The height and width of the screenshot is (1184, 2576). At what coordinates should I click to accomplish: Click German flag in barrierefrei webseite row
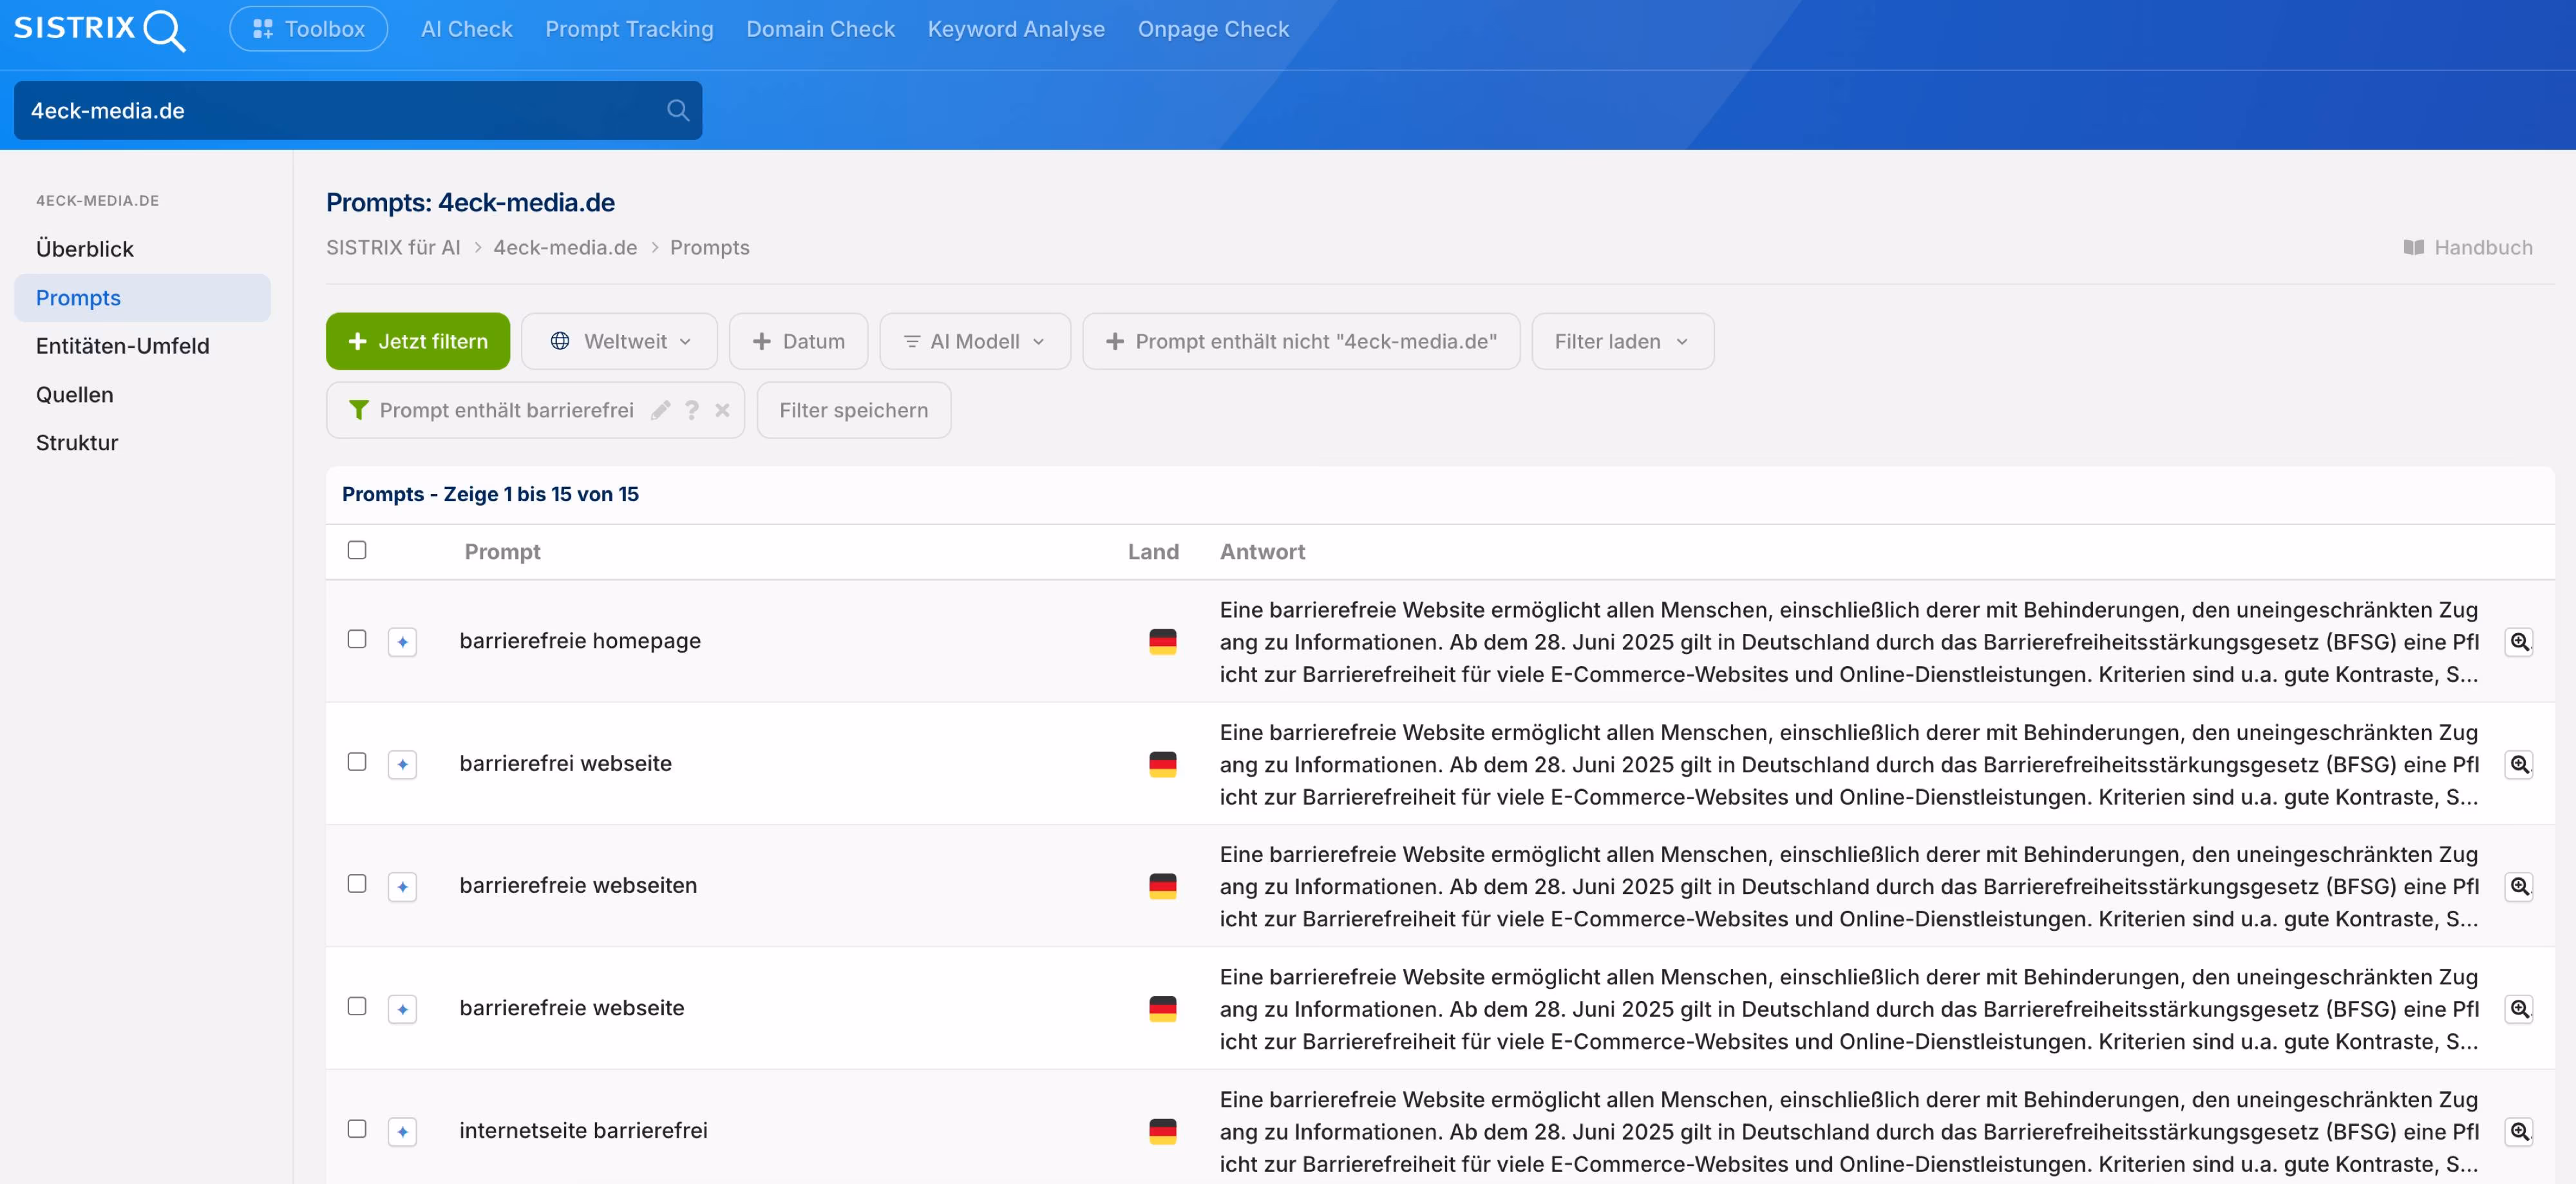(x=1162, y=764)
